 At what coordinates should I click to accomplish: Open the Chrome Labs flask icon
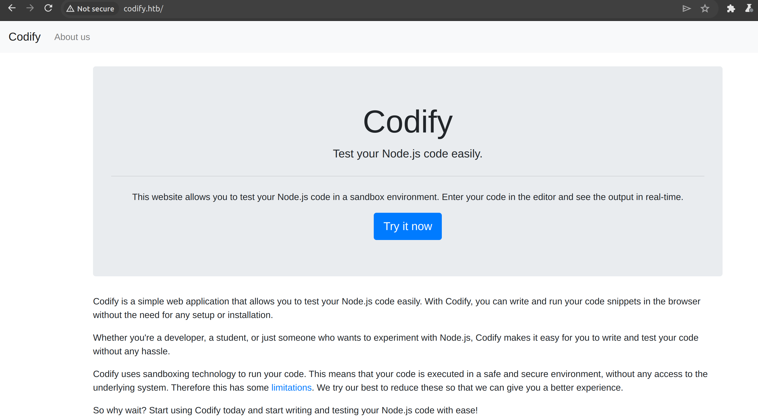[x=749, y=9]
